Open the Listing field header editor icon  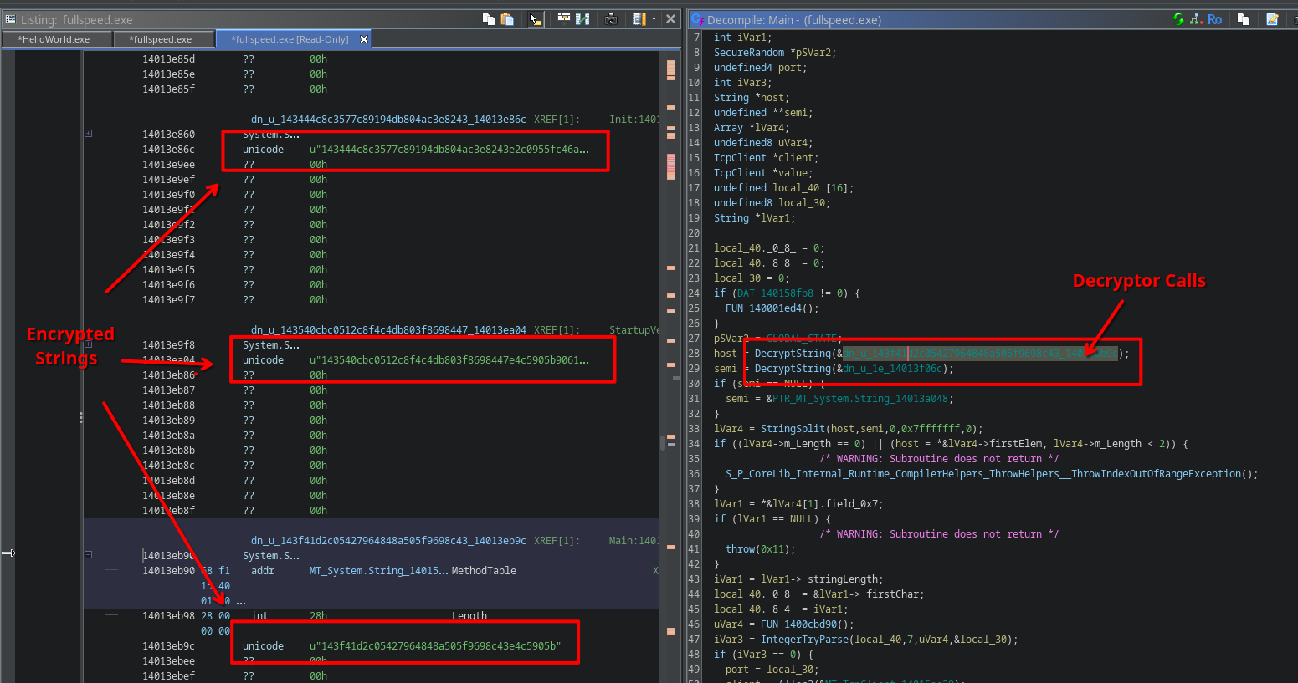(x=563, y=19)
